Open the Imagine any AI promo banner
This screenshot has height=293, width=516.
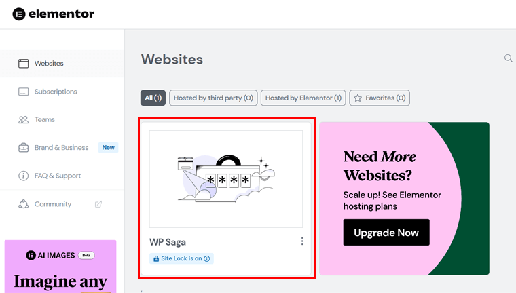coord(60,267)
